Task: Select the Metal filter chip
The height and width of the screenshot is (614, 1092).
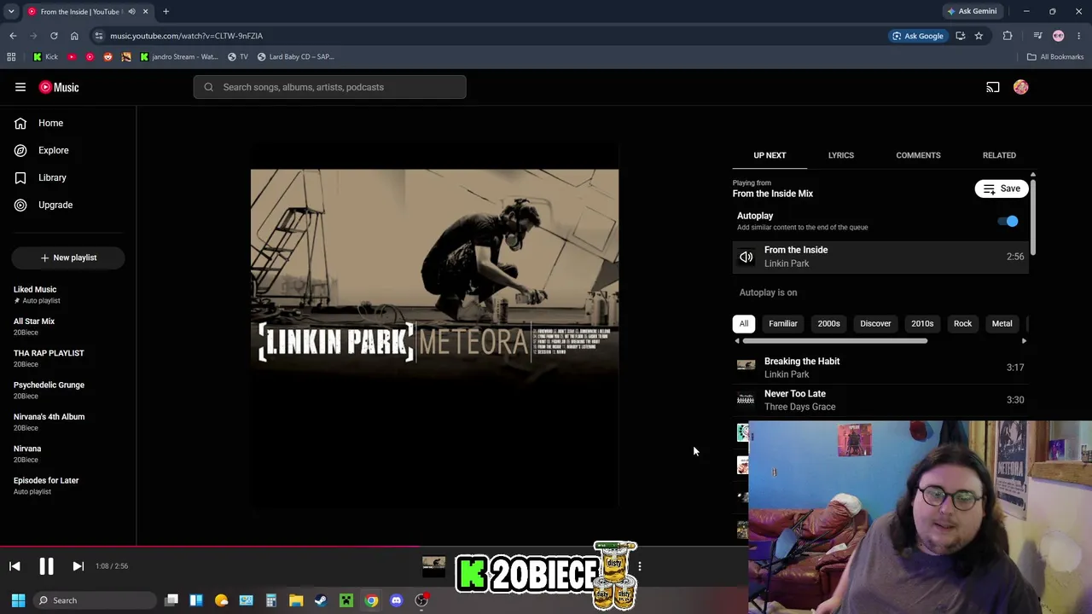Action: tap(1002, 324)
